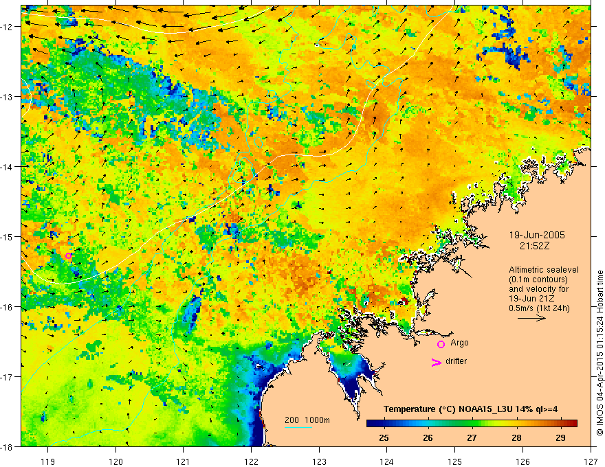Click the '200 1000m' contour legend label
605x467 pixels.
click(307, 420)
